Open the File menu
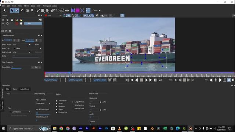 (x=3, y=6)
